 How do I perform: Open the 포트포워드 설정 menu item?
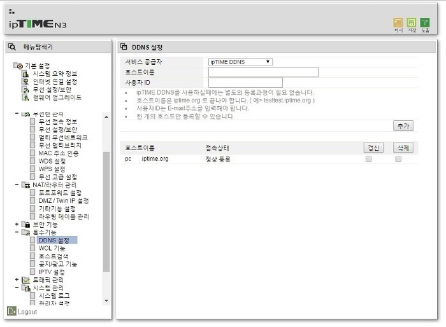click(x=60, y=193)
